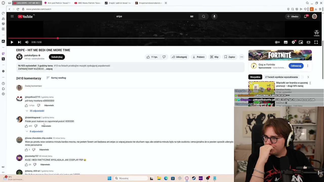
Task: Click the Zapisz save button
Action: 230,57
